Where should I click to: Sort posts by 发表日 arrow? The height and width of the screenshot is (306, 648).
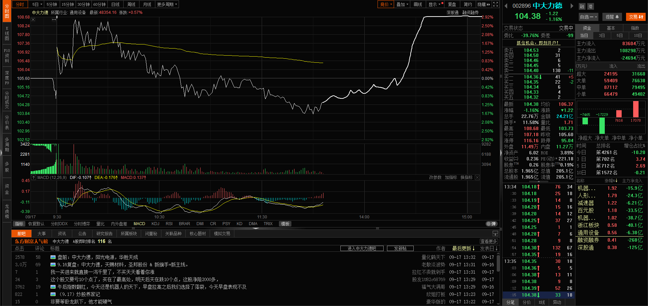[497, 248]
